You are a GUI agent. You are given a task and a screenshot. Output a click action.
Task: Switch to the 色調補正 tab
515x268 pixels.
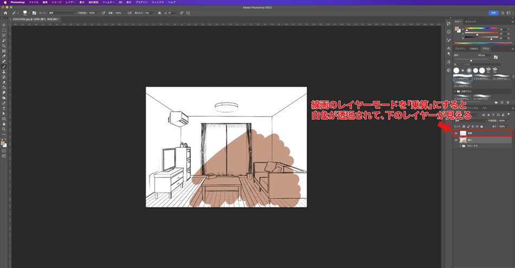(474, 49)
